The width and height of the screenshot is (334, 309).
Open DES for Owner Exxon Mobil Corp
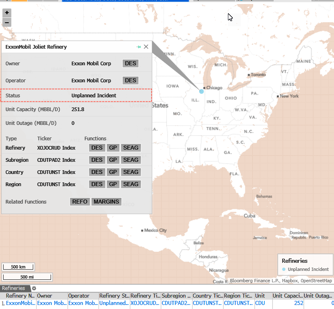click(130, 63)
